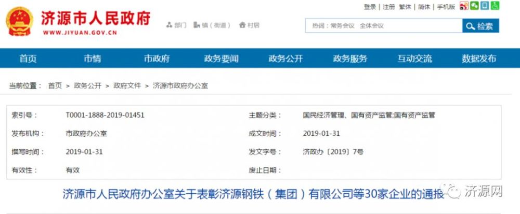
Task: Switch to 简体 simplified Chinese
Action: [424, 7]
